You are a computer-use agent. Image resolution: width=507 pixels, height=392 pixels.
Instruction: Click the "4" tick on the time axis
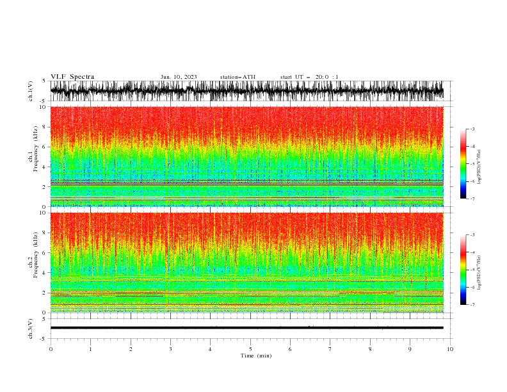211,349
